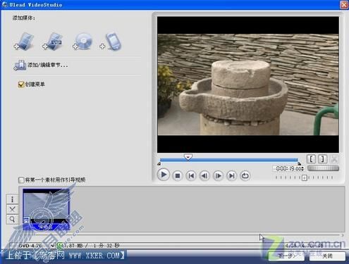The width and height of the screenshot is (349, 264).
Task: Click the magnifier icon beside the clip list
Action: [12, 219]
